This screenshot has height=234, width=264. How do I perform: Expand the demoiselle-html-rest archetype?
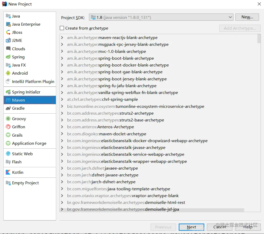[62, 202]
